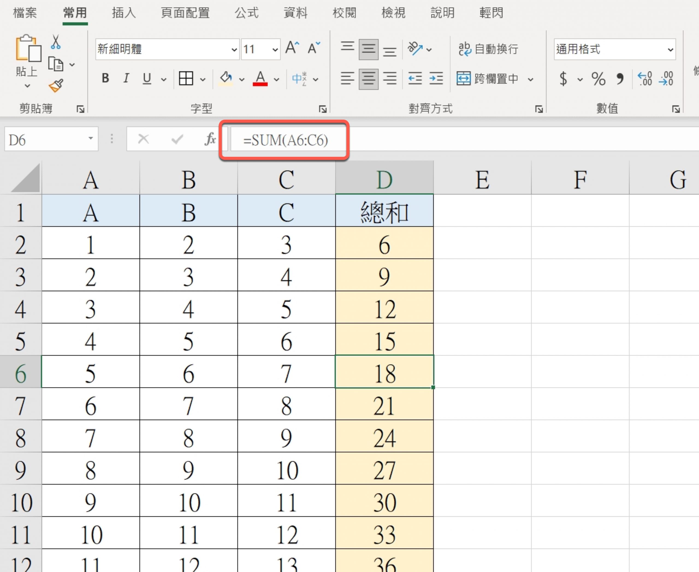The image size is (699, 572).
Task: Open the 新細明體 font name dropdown
Action: pyautogui.click(x=234, y=50)
